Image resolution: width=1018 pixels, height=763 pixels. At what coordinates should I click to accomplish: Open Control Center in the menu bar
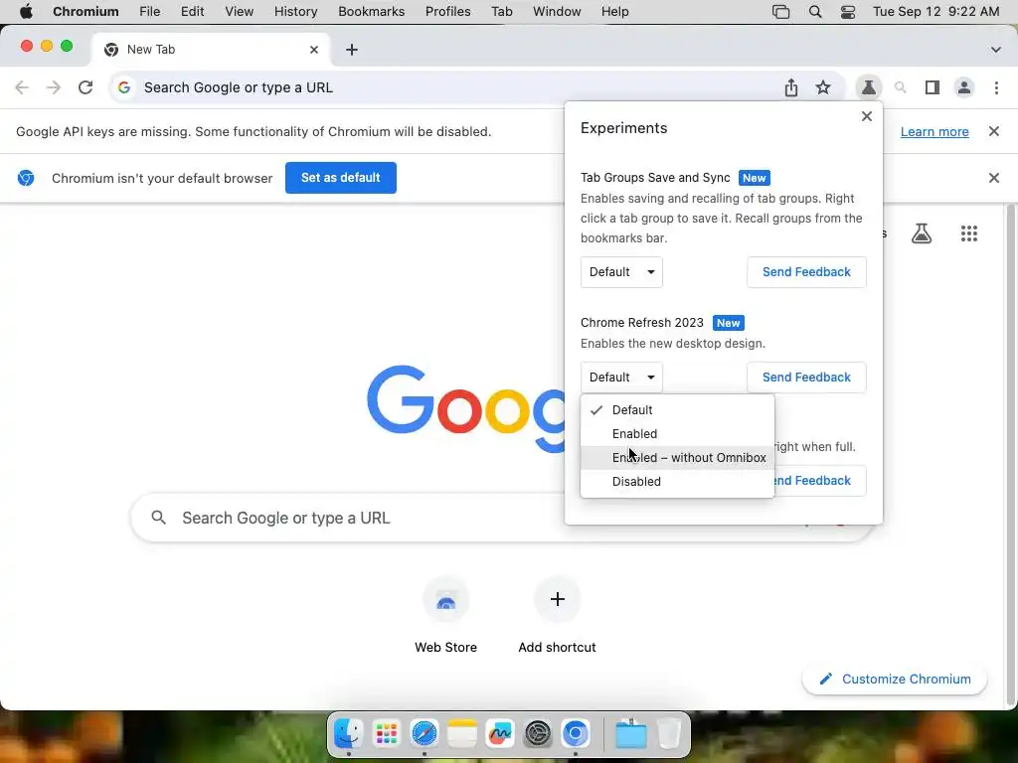coord(848,12)
